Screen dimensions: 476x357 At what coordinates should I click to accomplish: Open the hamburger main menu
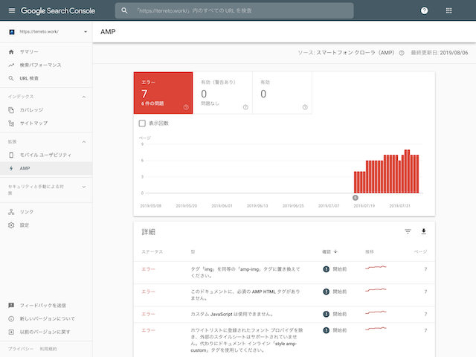click(10, 10)
